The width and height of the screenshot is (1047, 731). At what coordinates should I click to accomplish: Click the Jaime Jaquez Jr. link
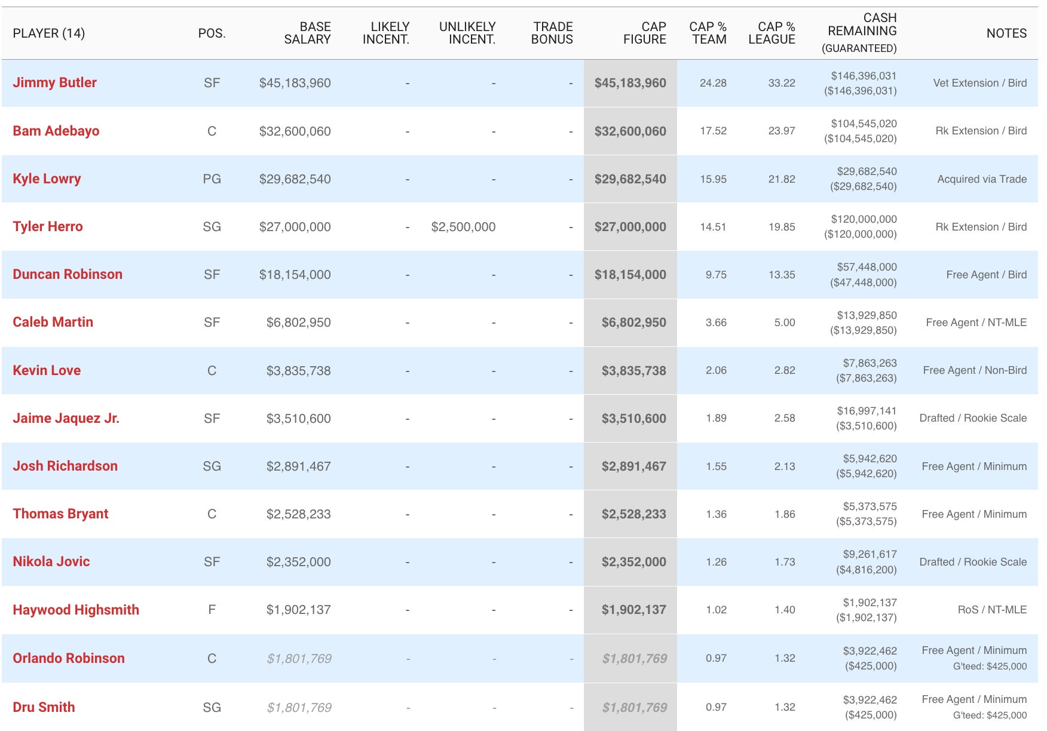point(66,418)
